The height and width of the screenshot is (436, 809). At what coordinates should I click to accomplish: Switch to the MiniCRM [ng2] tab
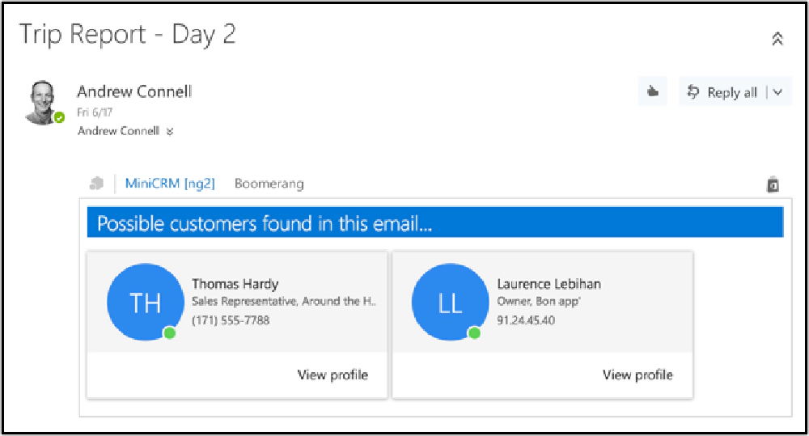[x=170, y=184]
